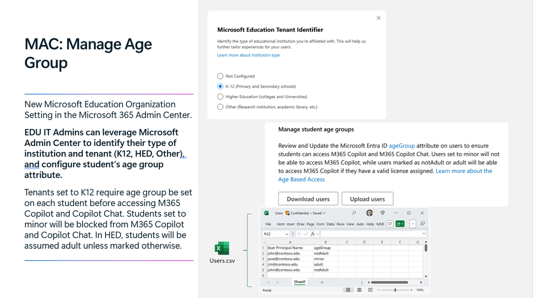The height and width of the screenshot is (298, 533).
Task: Switch to the Help ribbon tab
Action: point(370,224)
